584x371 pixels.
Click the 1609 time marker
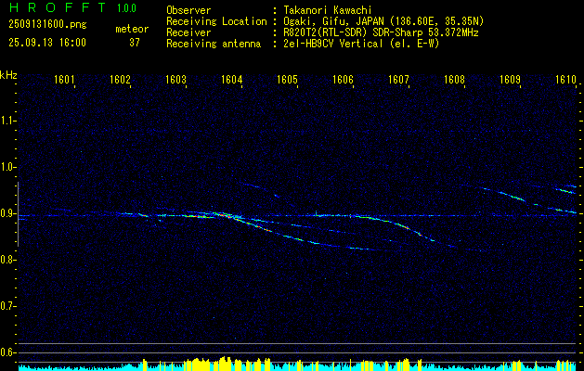(x=511, y=79)
